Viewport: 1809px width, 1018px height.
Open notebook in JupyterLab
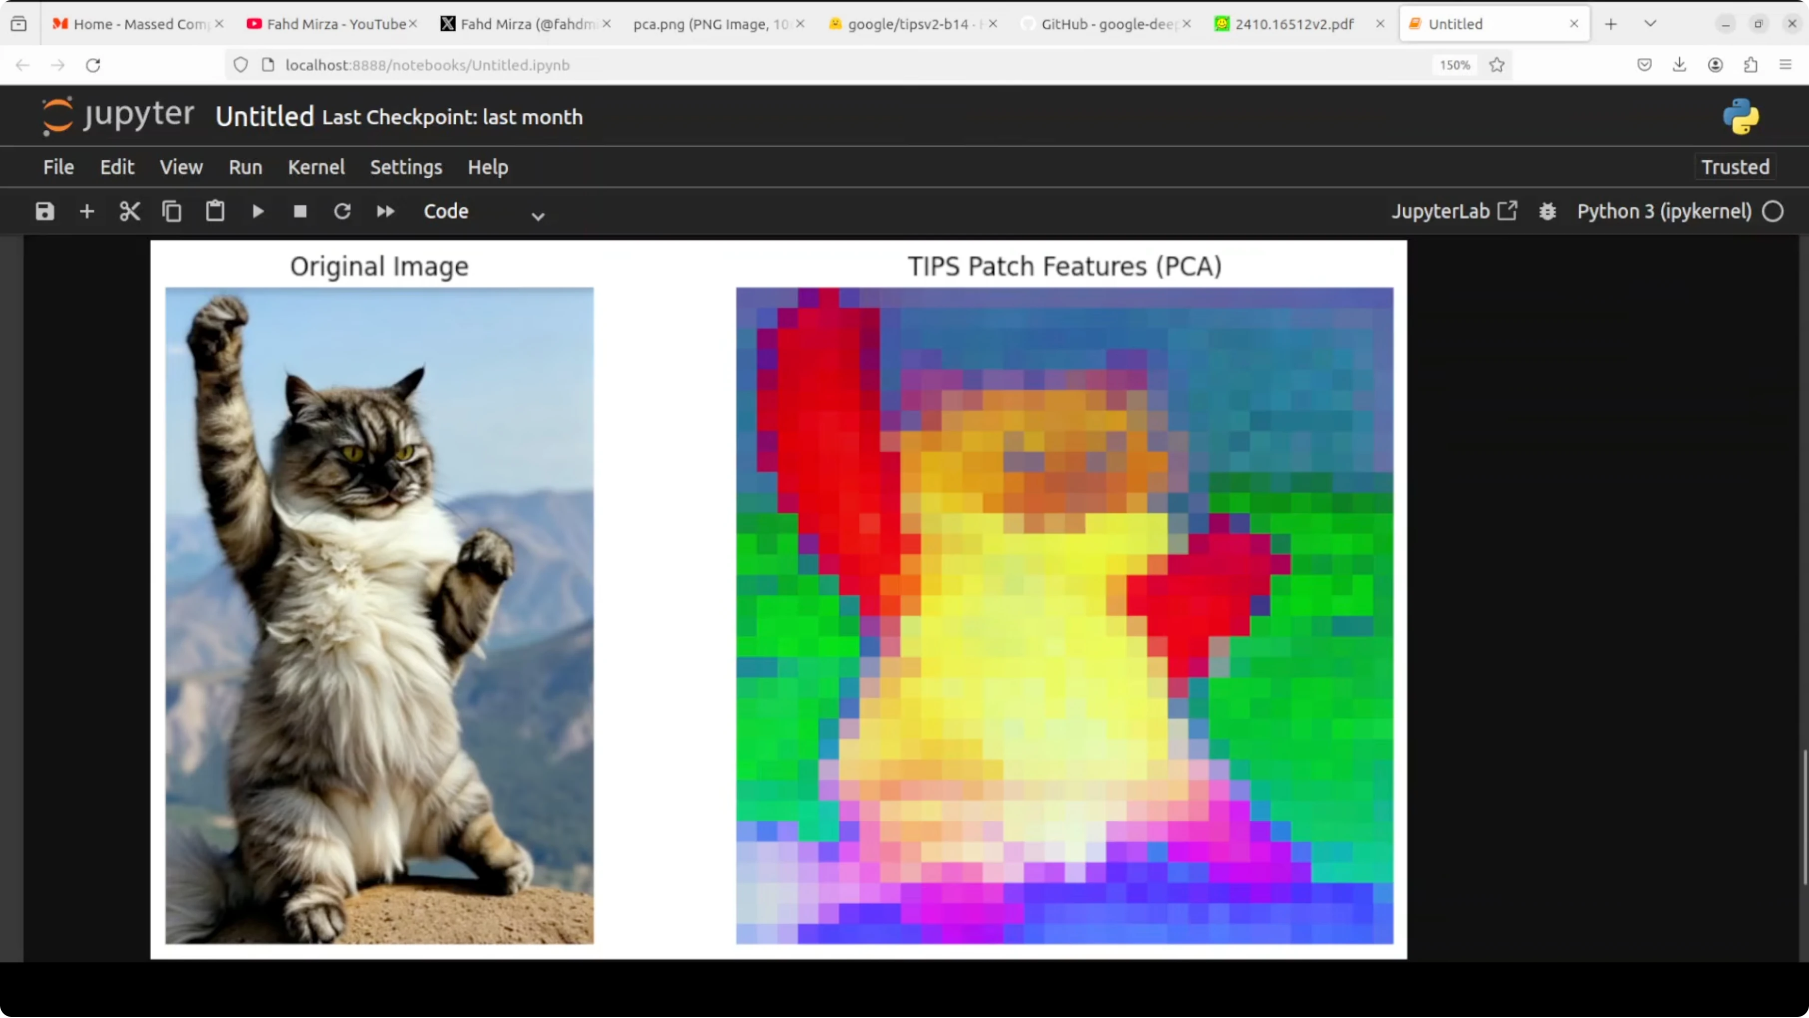point(1454,211)
